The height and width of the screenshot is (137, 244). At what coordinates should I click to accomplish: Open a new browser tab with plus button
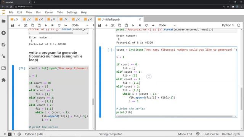coord(34,2)
